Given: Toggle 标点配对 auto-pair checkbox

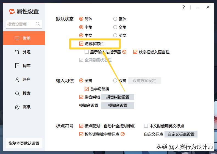Looking at the screenshot, I should tap(81, 126).
